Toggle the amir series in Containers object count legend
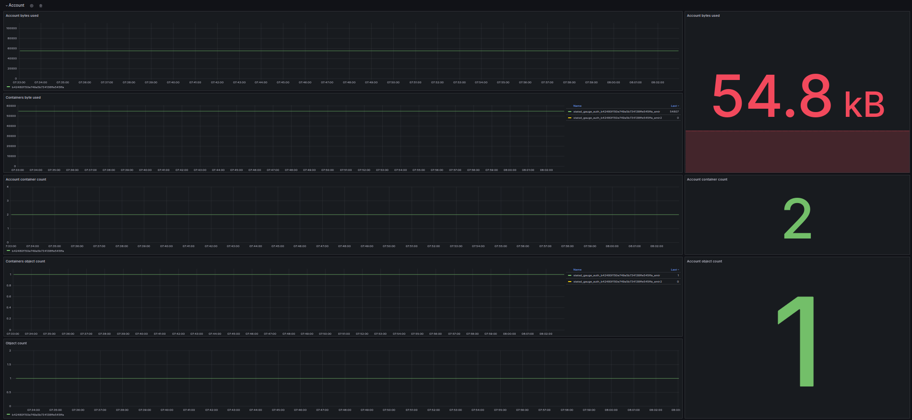912x420 pixels. (x=616, y=275)
